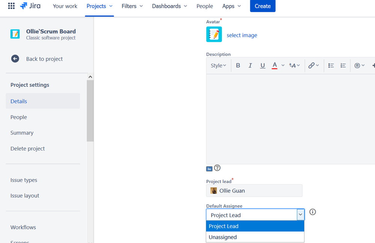Expand the Apps menu

tap(232, 6)
